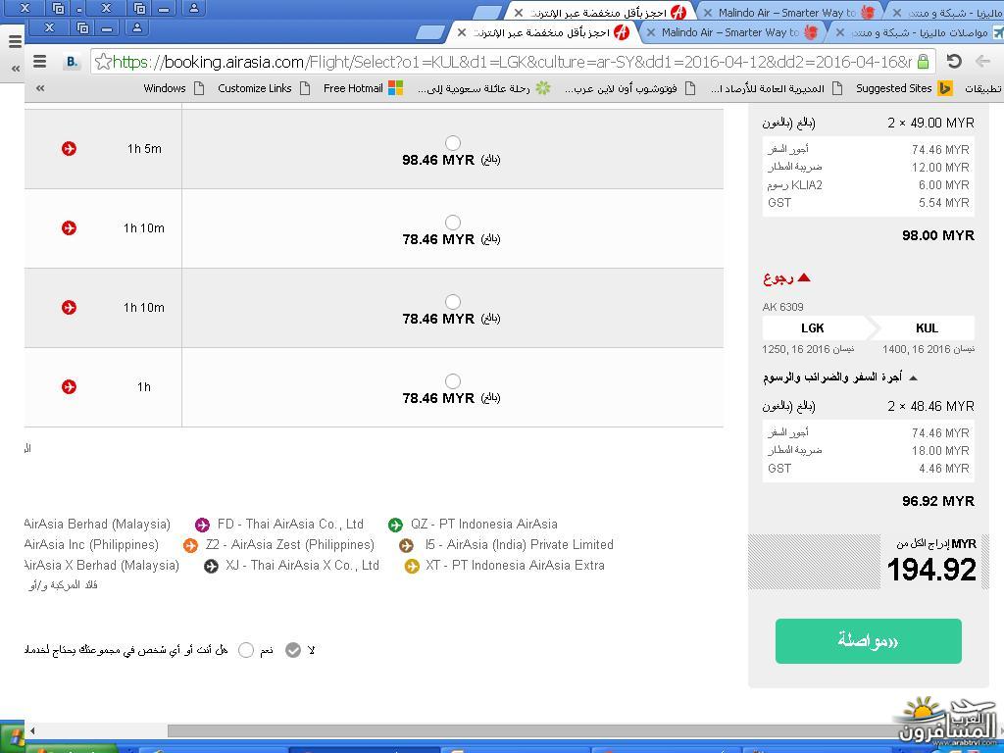Collapse the أجرة السفر والضرائب والرسوم breakdown
This screenshot has width=1004, height=753.
(x=913, y=377)
